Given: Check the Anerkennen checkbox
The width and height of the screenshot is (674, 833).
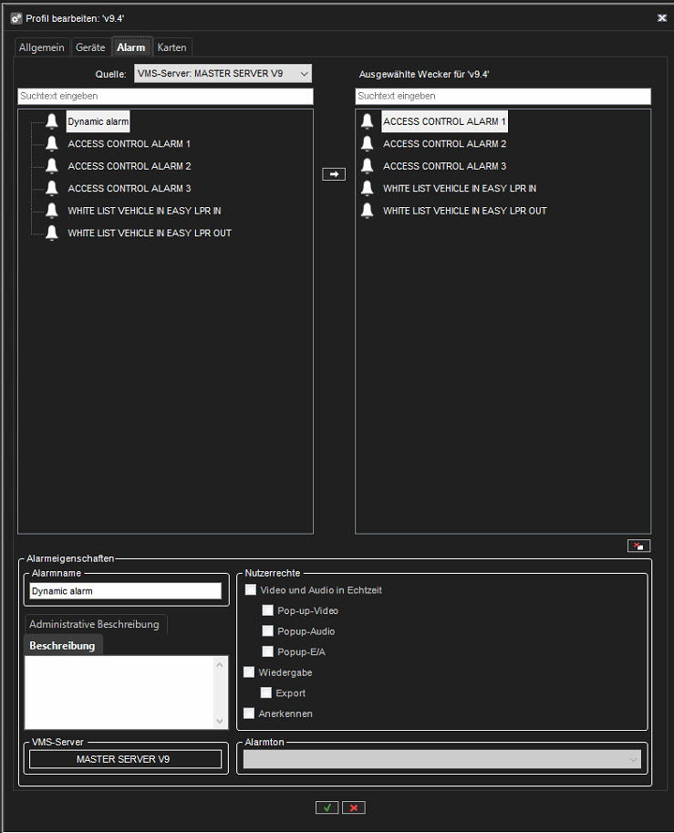Looking at the screenshot, I should click(x=250, y=713).
